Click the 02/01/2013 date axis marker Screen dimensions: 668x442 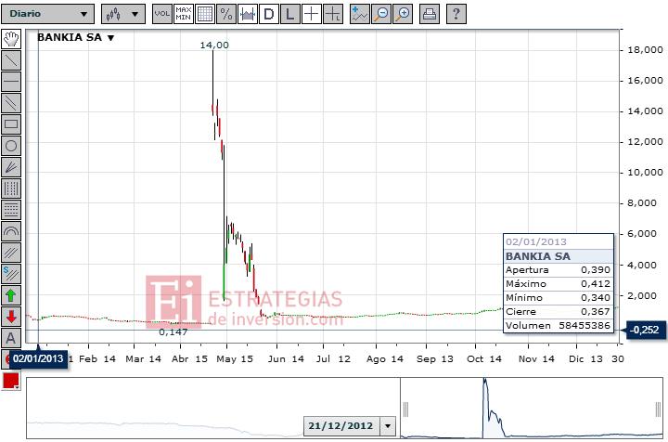38,358
